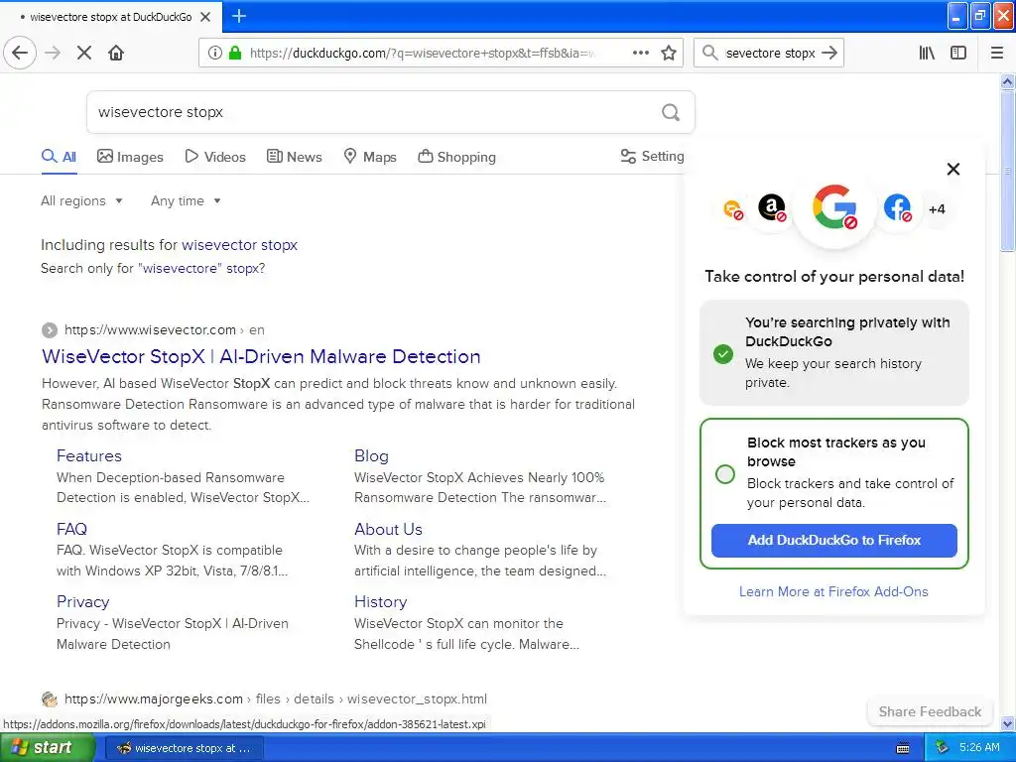Image resolution: width=1016 pixels, height=762 pixels.
Task: Open the History sitelink
Action: point(380,602)
